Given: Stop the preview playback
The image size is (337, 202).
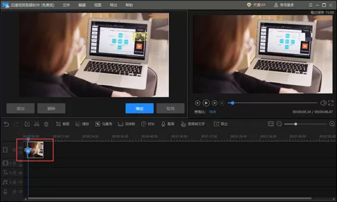Looking at the screenshot, I should click(x=222, y=103).
